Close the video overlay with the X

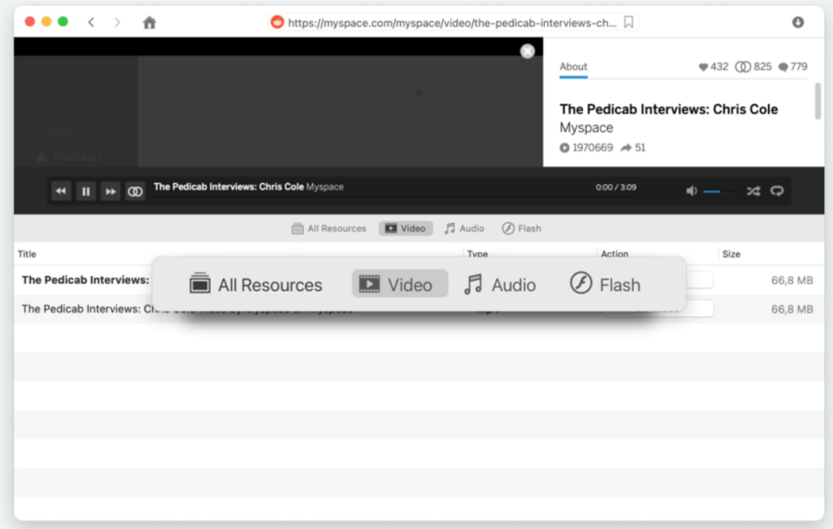pyautogui.click(x=528, y=51)
